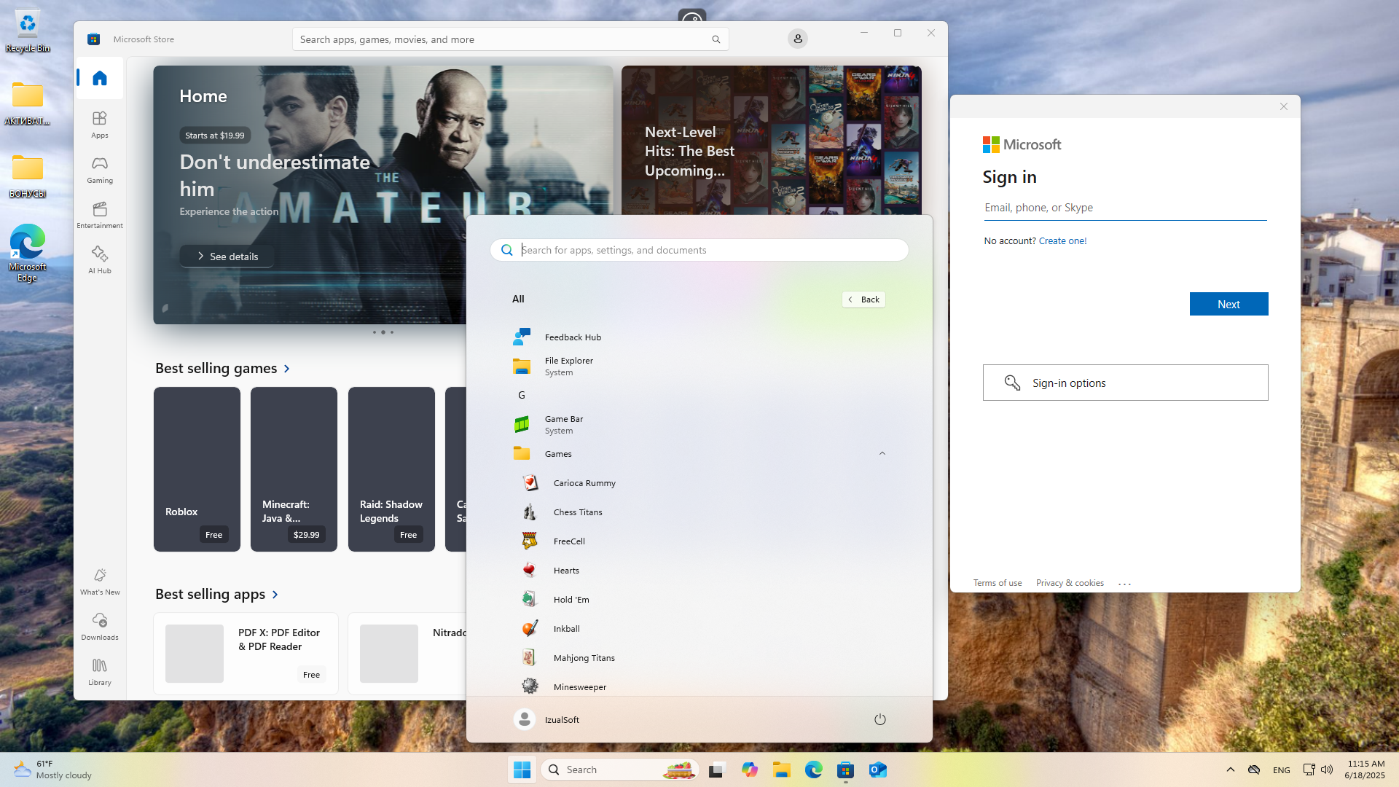Image resolution: width=1399 pixels, height=787 pixels.
Task: Open Sign-in options in Microsoft dialog
Action: click(1125, 383)
